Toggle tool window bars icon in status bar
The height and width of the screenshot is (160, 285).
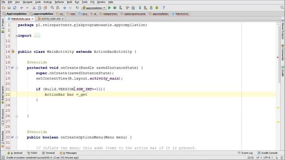coord(3,158)
